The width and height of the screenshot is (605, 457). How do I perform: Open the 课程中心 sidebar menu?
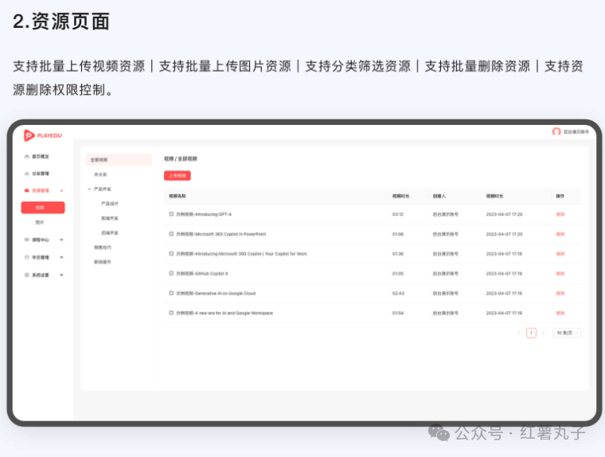(41, 240)
